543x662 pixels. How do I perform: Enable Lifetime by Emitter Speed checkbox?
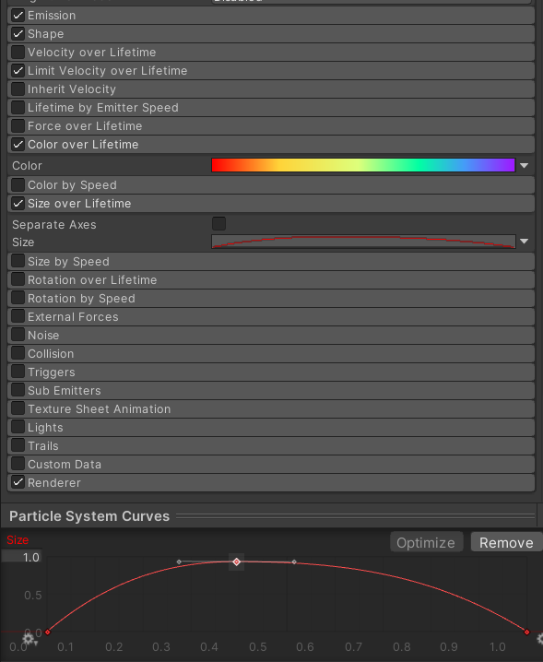point(18,107)
